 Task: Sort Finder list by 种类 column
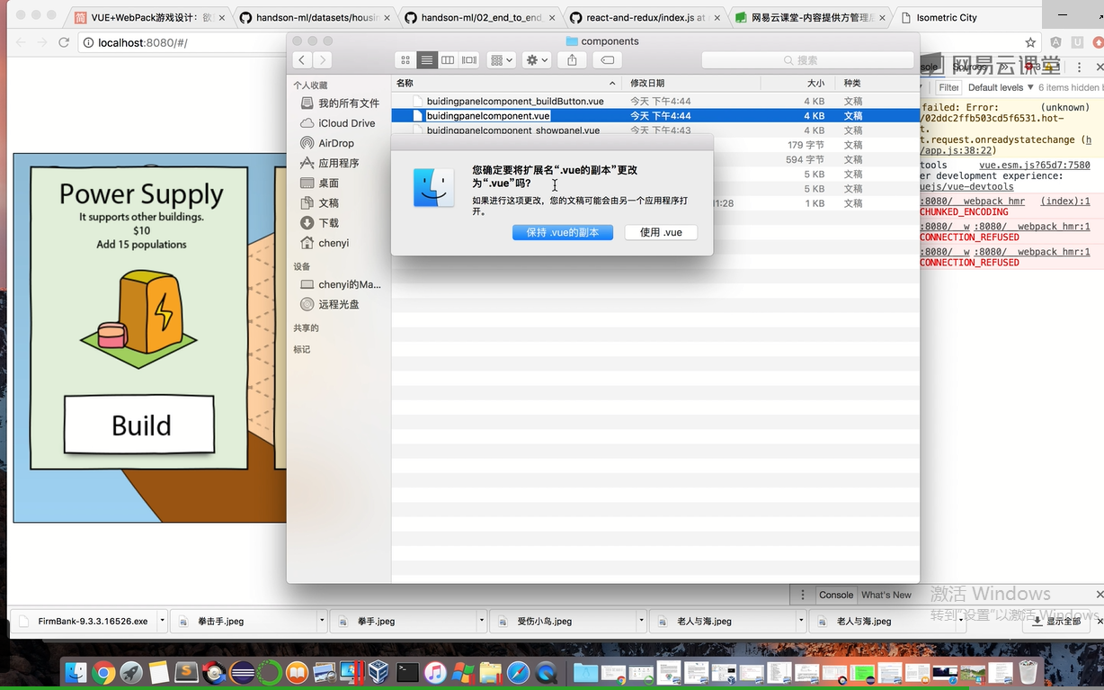pos(877,83)
